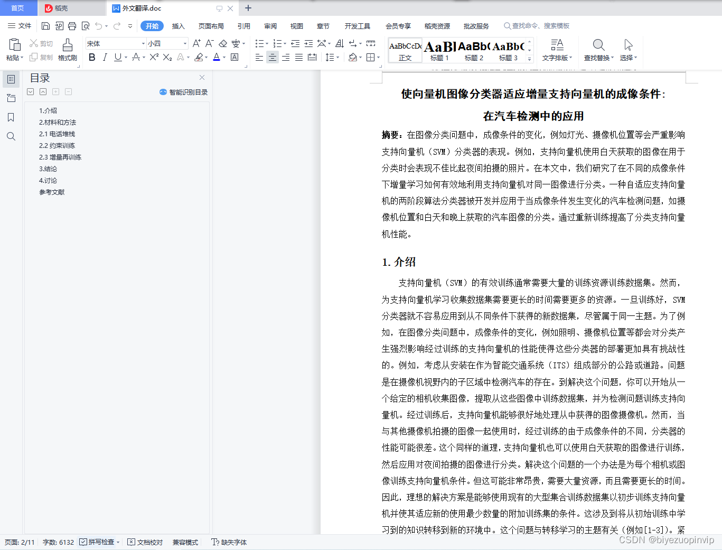Open the chapter navigation icon in left sidebar

pyautogui.click(x=11, y=98)
